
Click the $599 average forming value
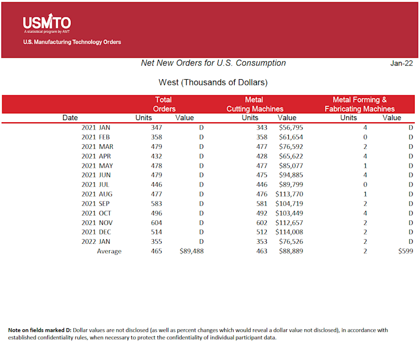pyautogui.click(x=405, y=251)
